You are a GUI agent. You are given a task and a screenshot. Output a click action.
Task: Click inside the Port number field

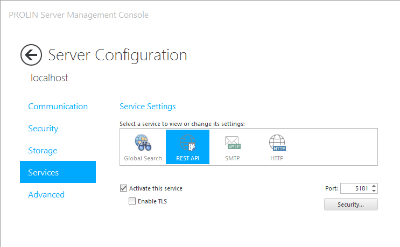coord(355,188)
